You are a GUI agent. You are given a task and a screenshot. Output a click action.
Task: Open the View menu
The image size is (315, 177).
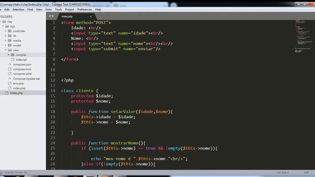pos(39,9)
